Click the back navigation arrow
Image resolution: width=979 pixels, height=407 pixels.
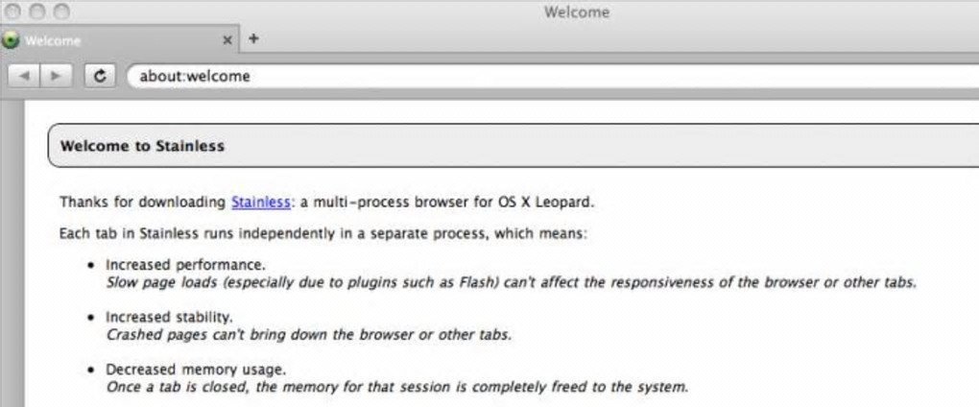tap(26, 75)
